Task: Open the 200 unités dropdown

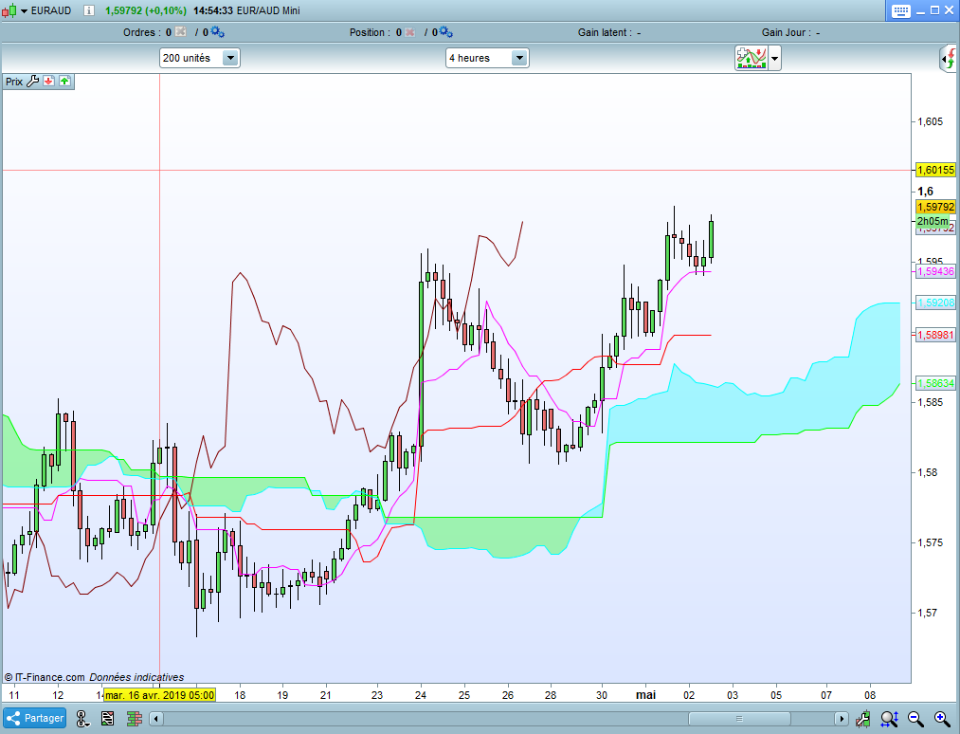Action: coord(200,58)
